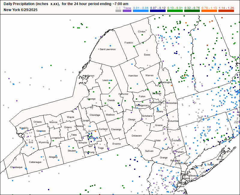The image size is (240, 195).
Task: Select the Montgomery county label
Action: [x=143, y=106]
